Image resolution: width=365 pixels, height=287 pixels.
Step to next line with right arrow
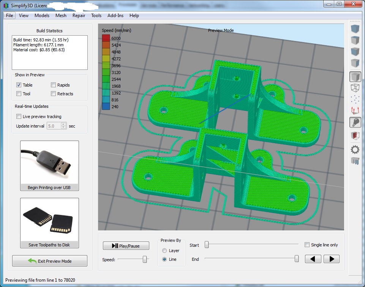click(332, 259)
